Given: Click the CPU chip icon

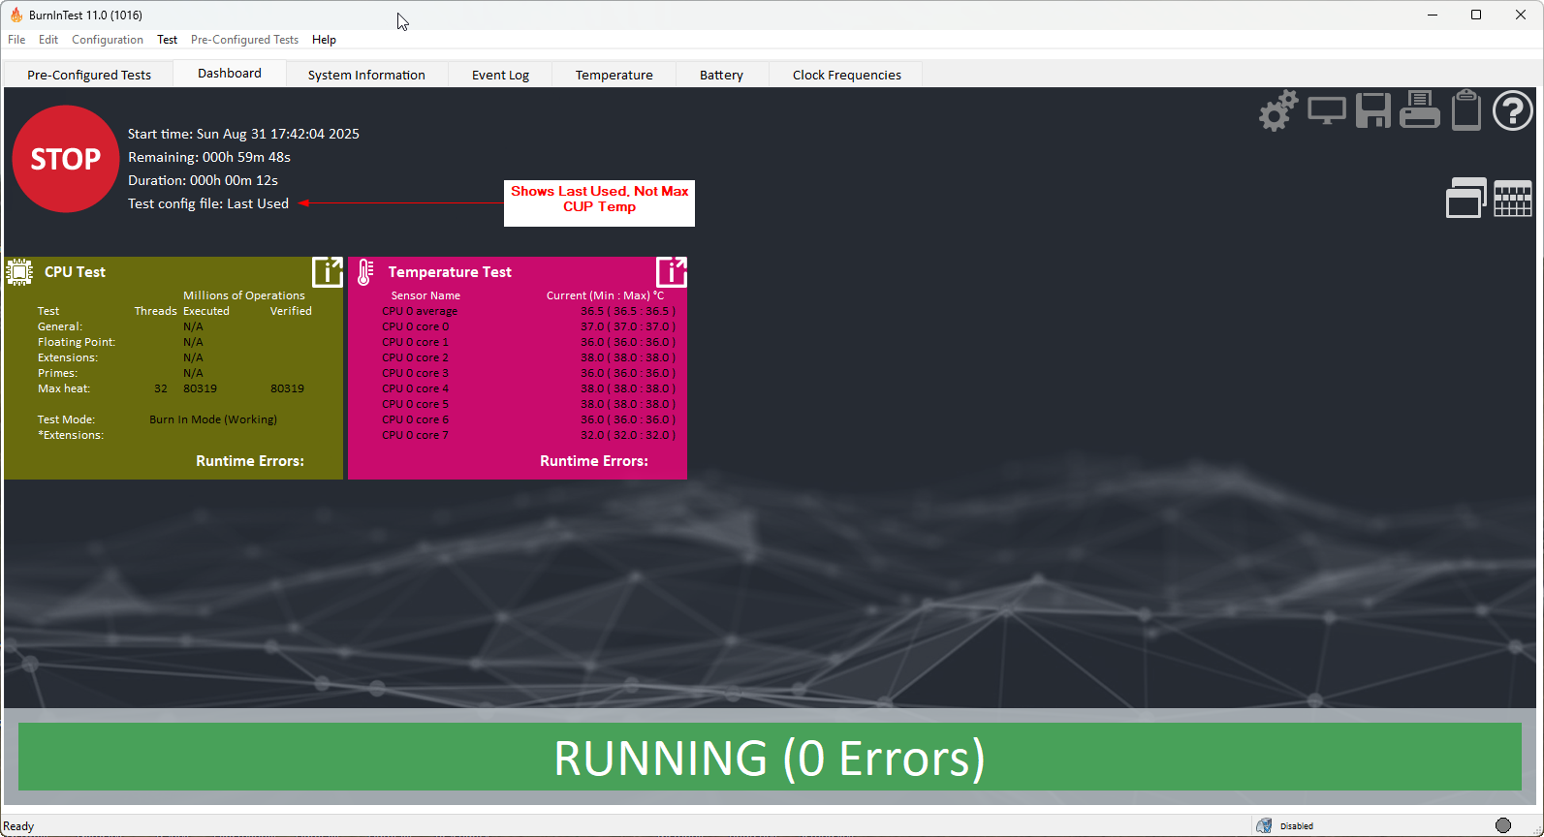Looking at the screenshot, I should 19,272.
